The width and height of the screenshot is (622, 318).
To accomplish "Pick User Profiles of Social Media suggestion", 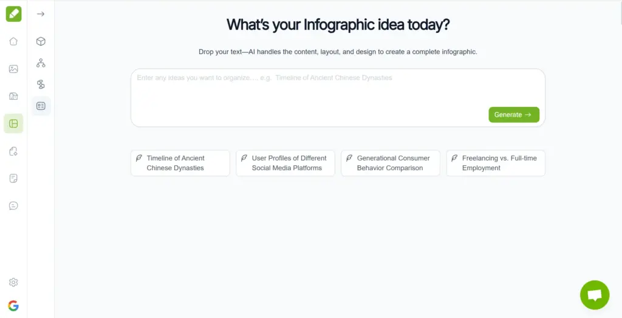I will pos(285,163).
